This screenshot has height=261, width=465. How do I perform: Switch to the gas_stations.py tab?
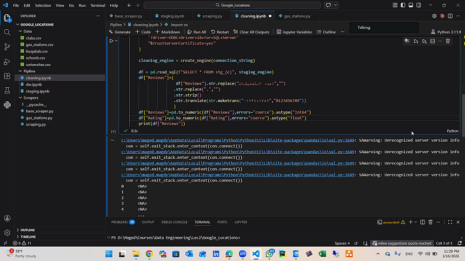(297, 16)
